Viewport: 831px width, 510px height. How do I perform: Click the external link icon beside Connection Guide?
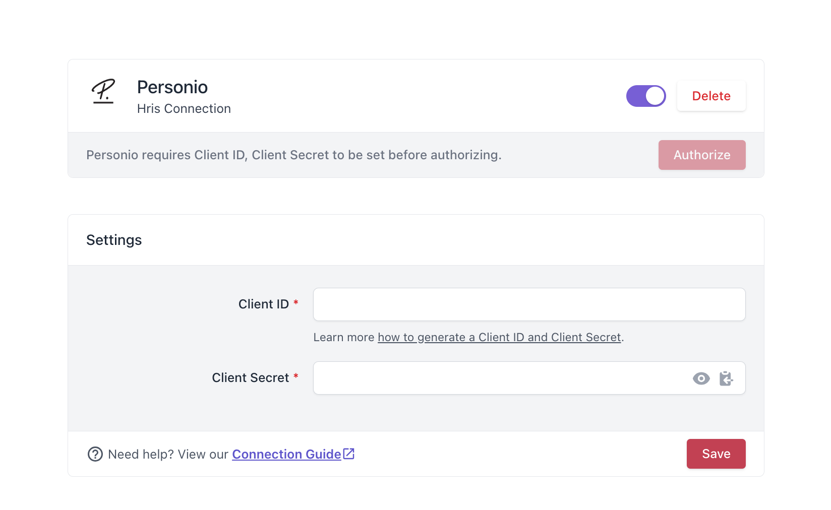tap(349, 454)
